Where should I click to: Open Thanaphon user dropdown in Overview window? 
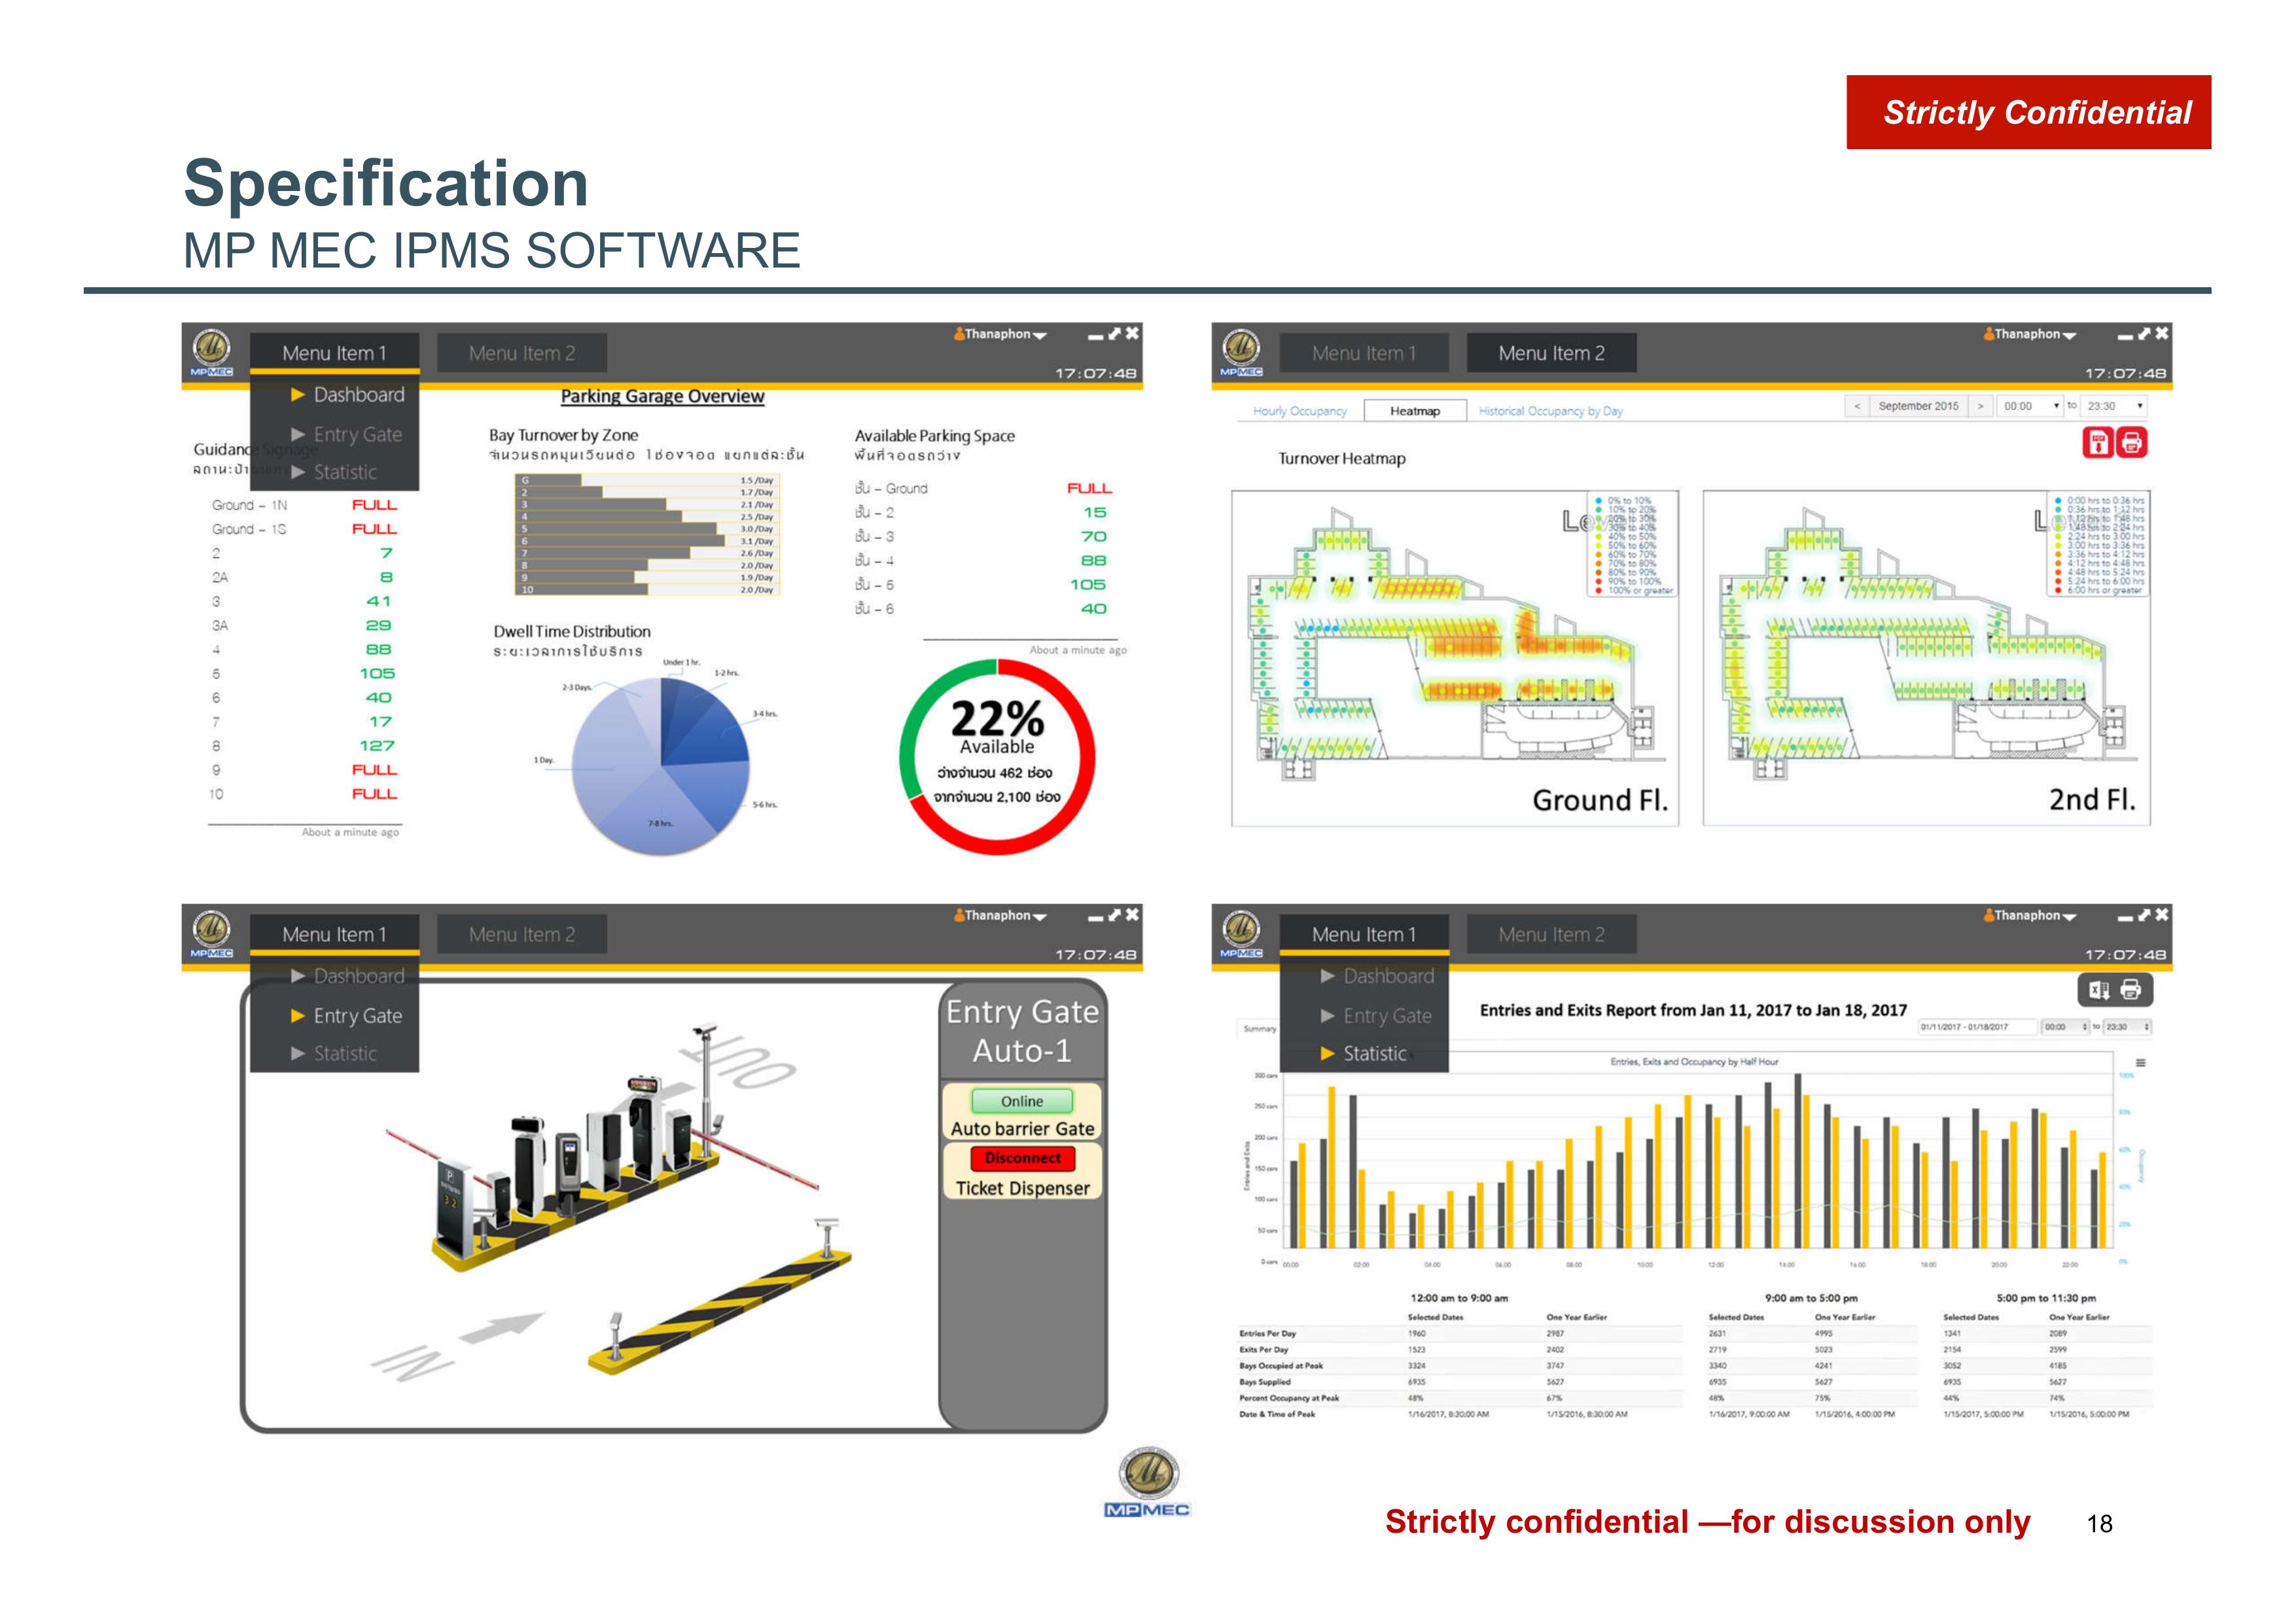coord(1040,336)
